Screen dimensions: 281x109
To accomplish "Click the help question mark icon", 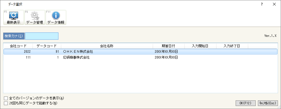I will pos(262,4).
